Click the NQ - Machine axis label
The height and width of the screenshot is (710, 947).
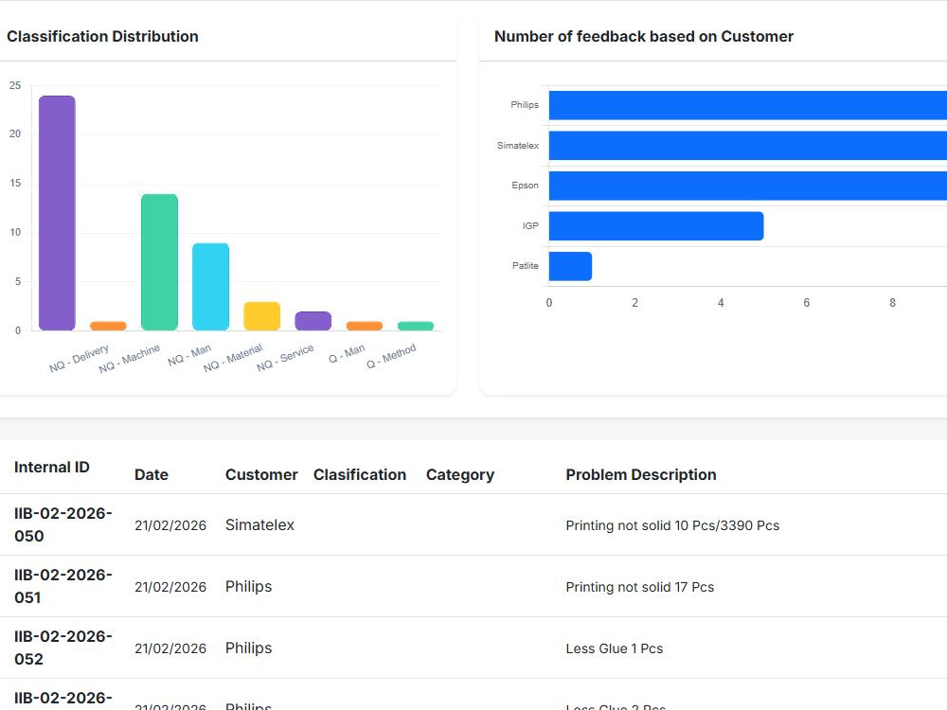[129, 359]
